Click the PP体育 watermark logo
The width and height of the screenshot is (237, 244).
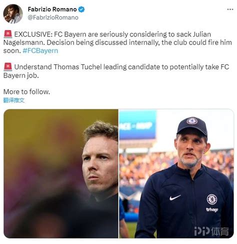coord(211,231)
